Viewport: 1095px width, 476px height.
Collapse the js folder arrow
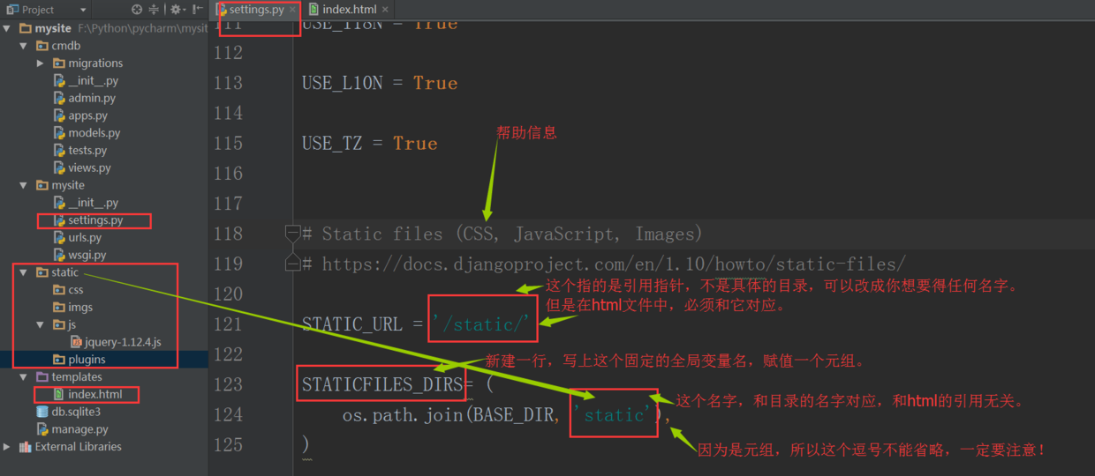pyautogui.click(x=41, y=324)
